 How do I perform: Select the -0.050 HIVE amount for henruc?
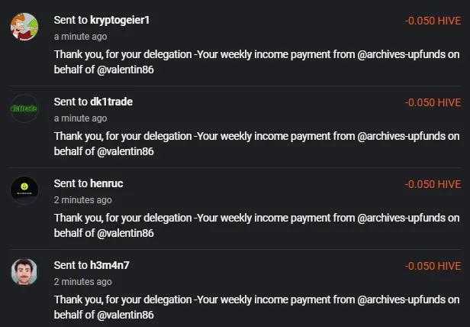point(433,184)
